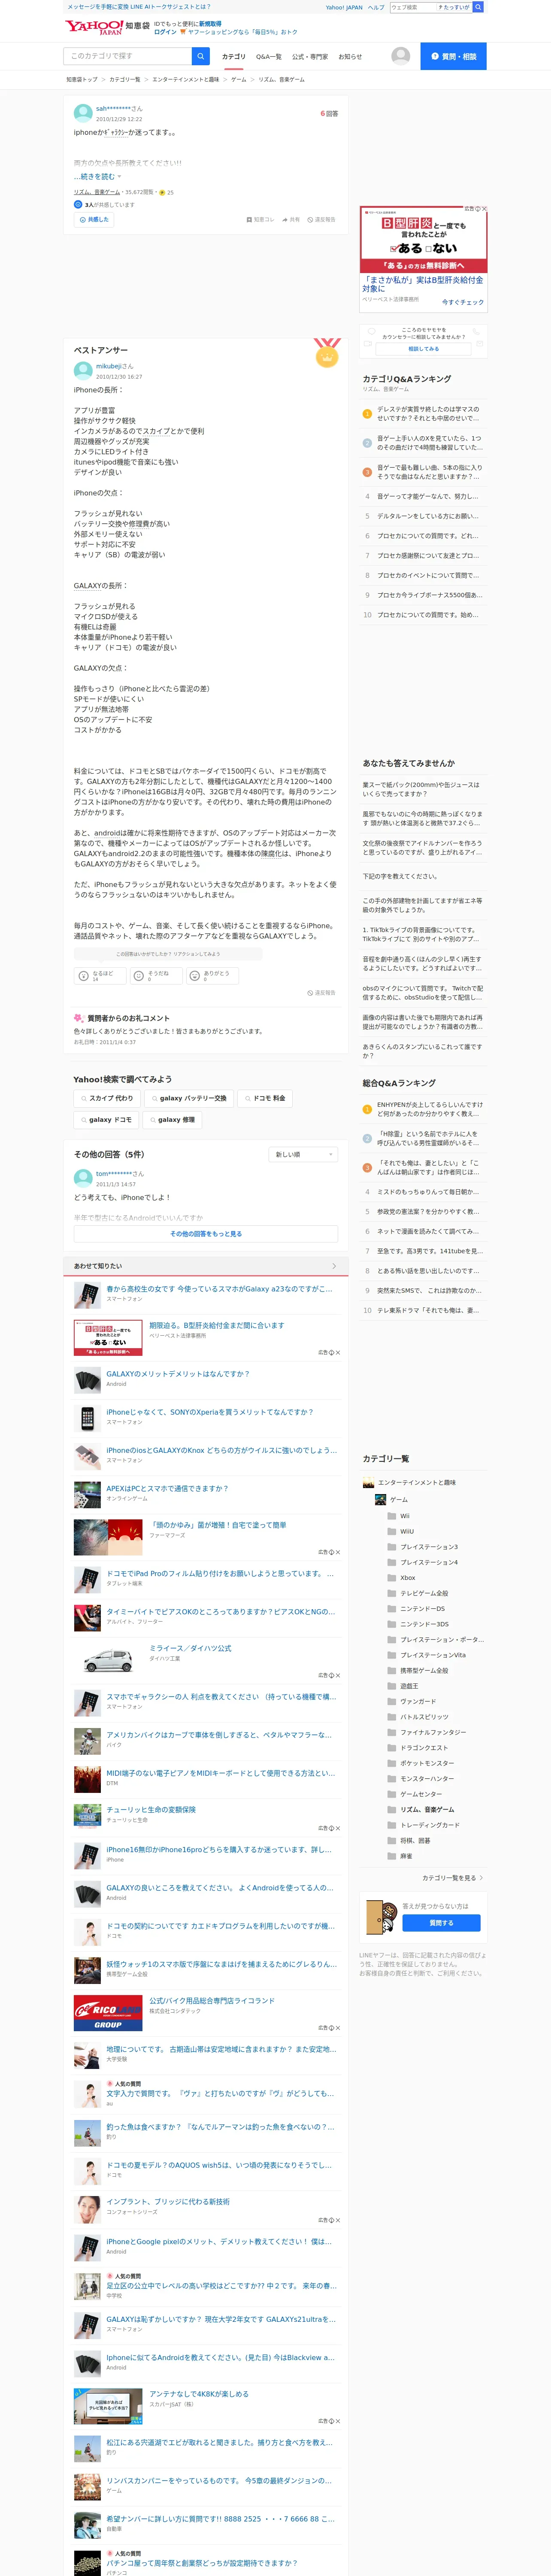This screenshot has height=2576, width=551.
Task: Expand question via …続きを読む
Action: click(97, 177)
